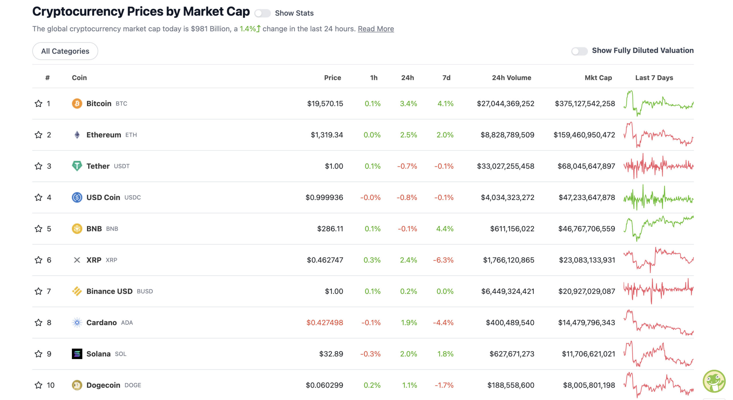Viewport: 733px width, 400px height.
Task: Click the USD Coin logo icon
Action: pos(77,197)
